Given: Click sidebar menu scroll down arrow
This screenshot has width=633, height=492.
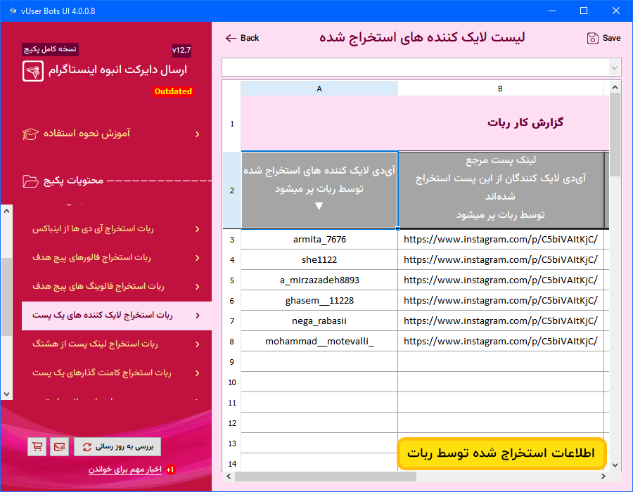Looking at the screenshot, I should (6, 394).
